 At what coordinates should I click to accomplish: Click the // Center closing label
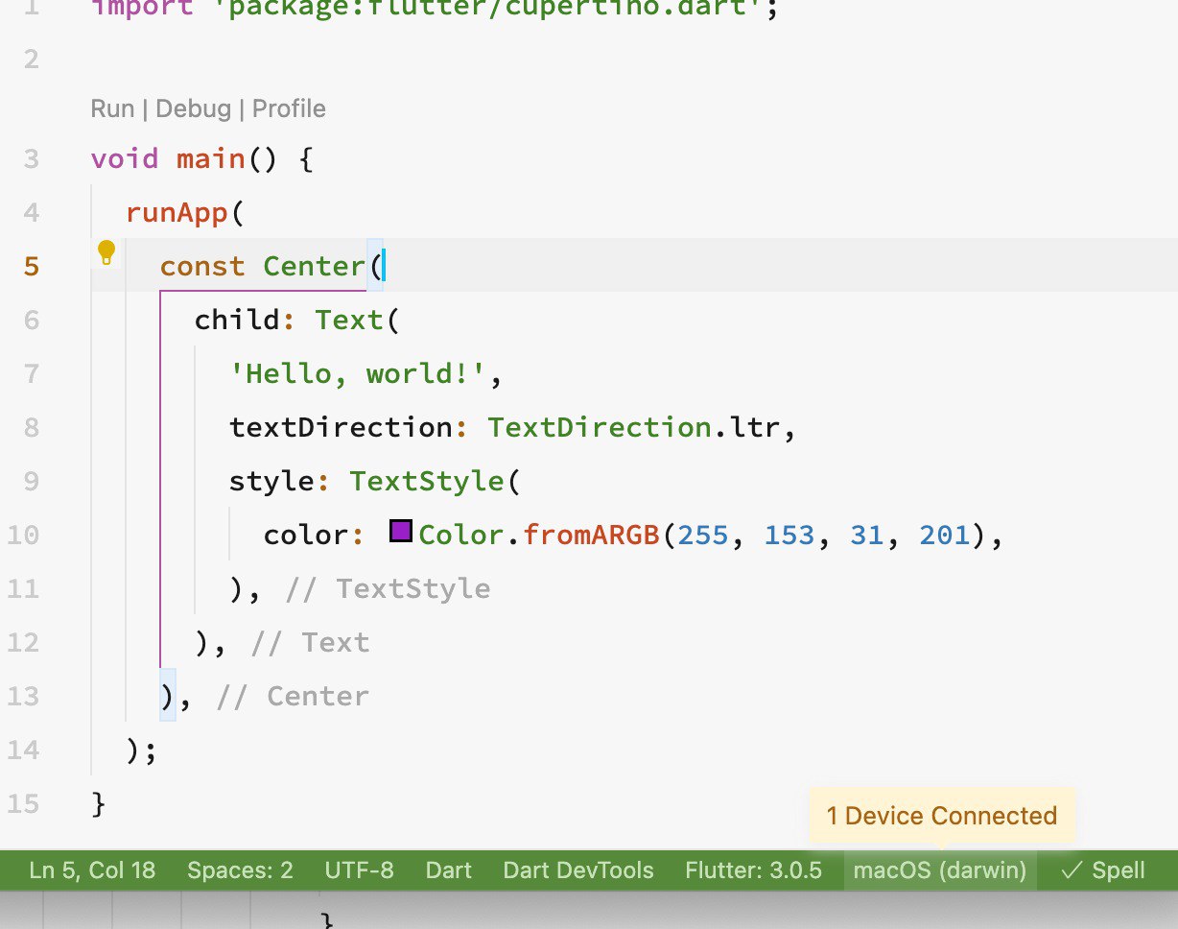293,696
